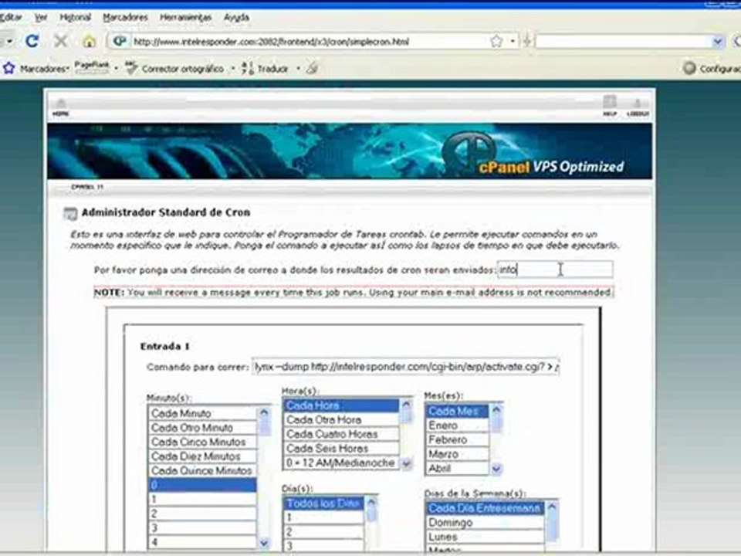Open the Historial menu
The image size is (741, 556).
(75, 18)
